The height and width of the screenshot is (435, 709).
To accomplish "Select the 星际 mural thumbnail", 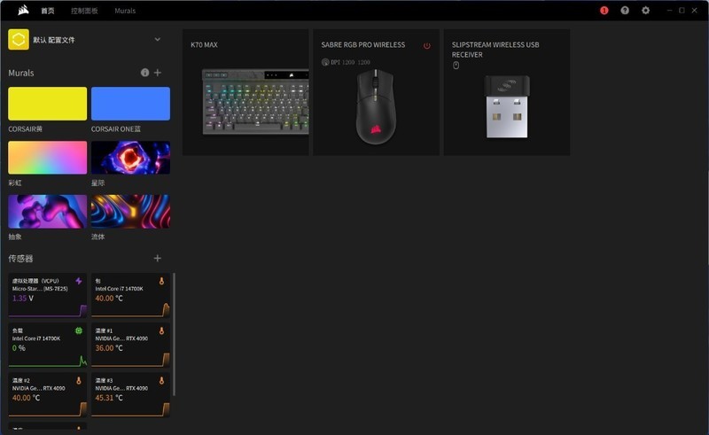I will click(x=130, y=158).
